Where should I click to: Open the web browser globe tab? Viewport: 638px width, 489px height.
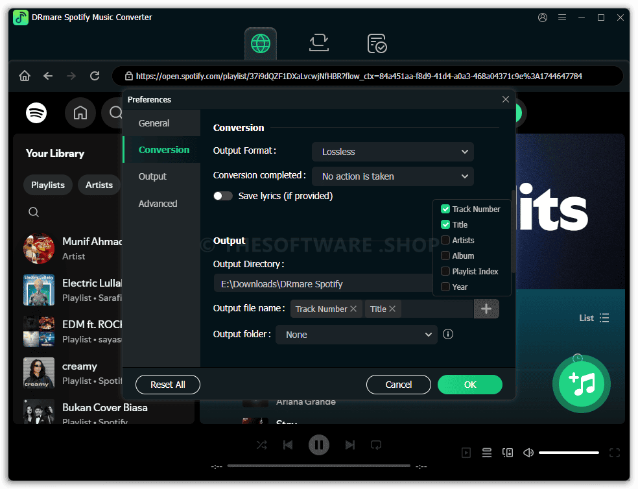tap(261, 43)
